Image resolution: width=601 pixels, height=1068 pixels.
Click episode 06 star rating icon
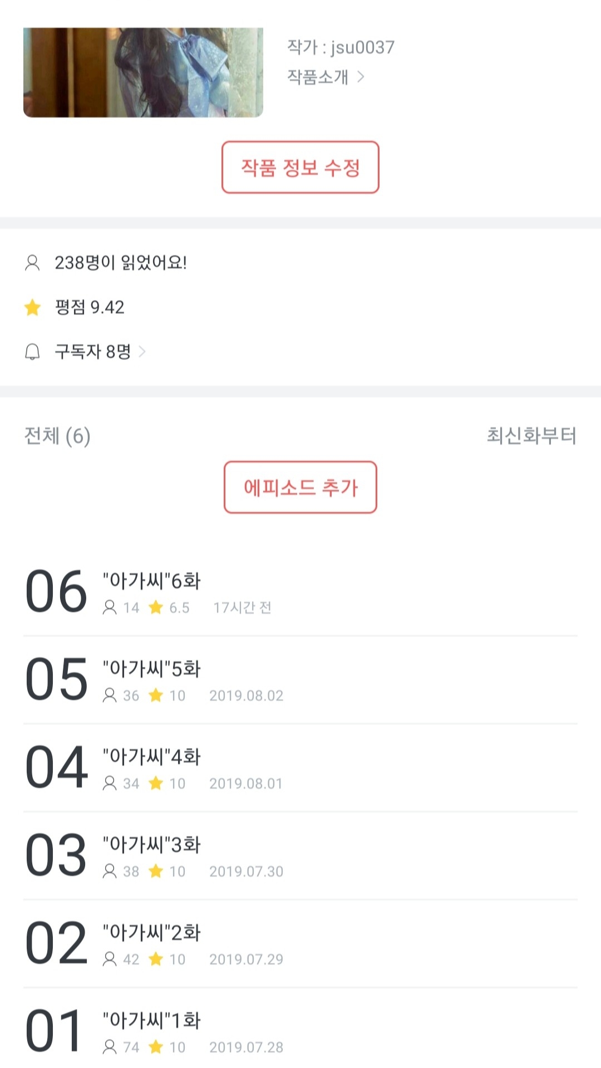[x=156, y=607]
